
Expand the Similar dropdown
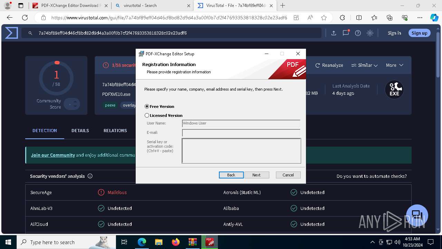364,65
